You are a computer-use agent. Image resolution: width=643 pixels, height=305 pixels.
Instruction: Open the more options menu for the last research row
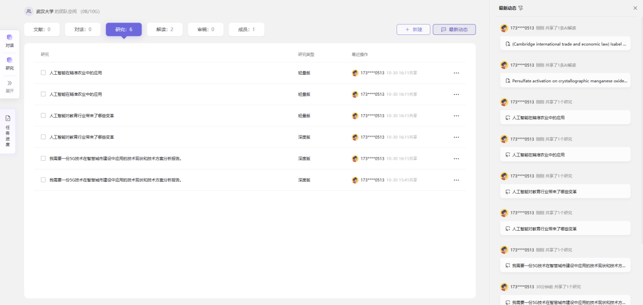click(456, 180)
